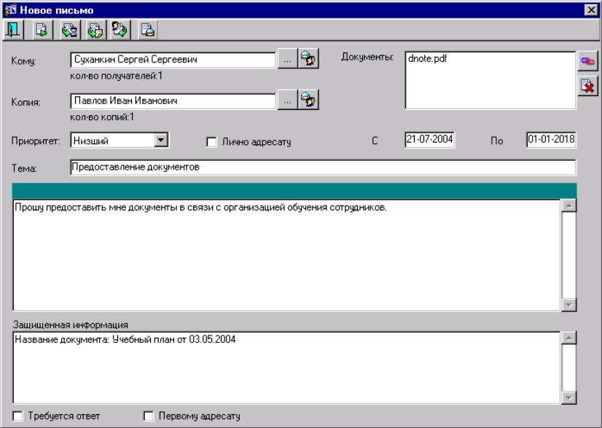Click inside the Защищенная информация text area

pyautogui.click(x=286, y=368)
